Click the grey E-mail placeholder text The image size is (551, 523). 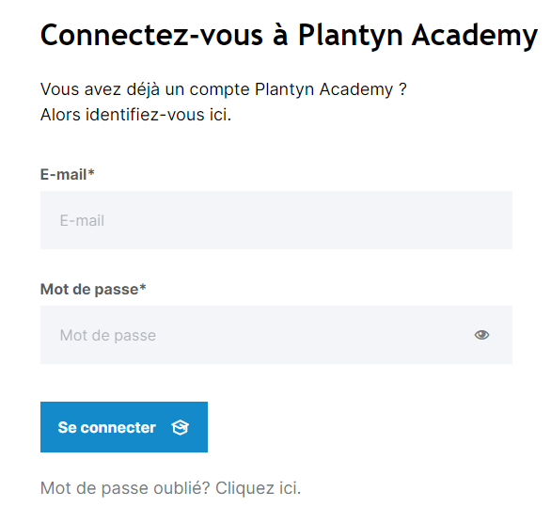tap(82, 221)
